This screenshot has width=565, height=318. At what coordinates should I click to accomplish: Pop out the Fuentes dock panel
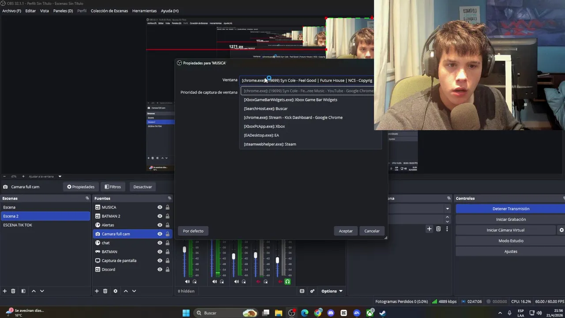(x=169, y=198)
